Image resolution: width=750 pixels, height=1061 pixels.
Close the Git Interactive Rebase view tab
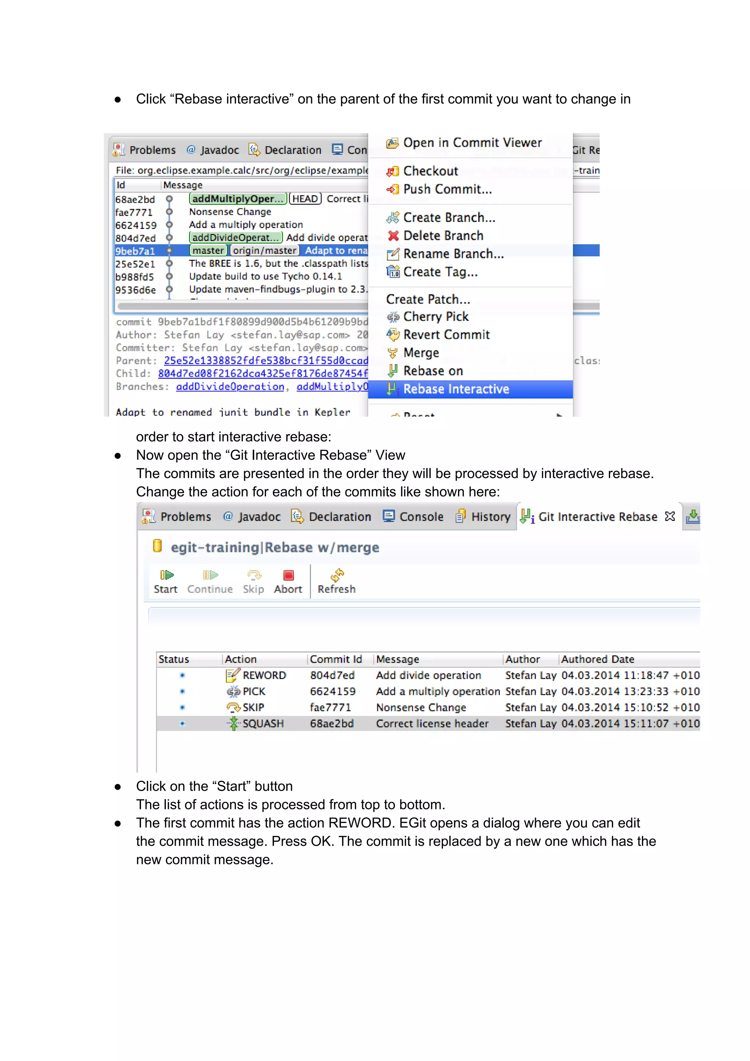[670, 516]
